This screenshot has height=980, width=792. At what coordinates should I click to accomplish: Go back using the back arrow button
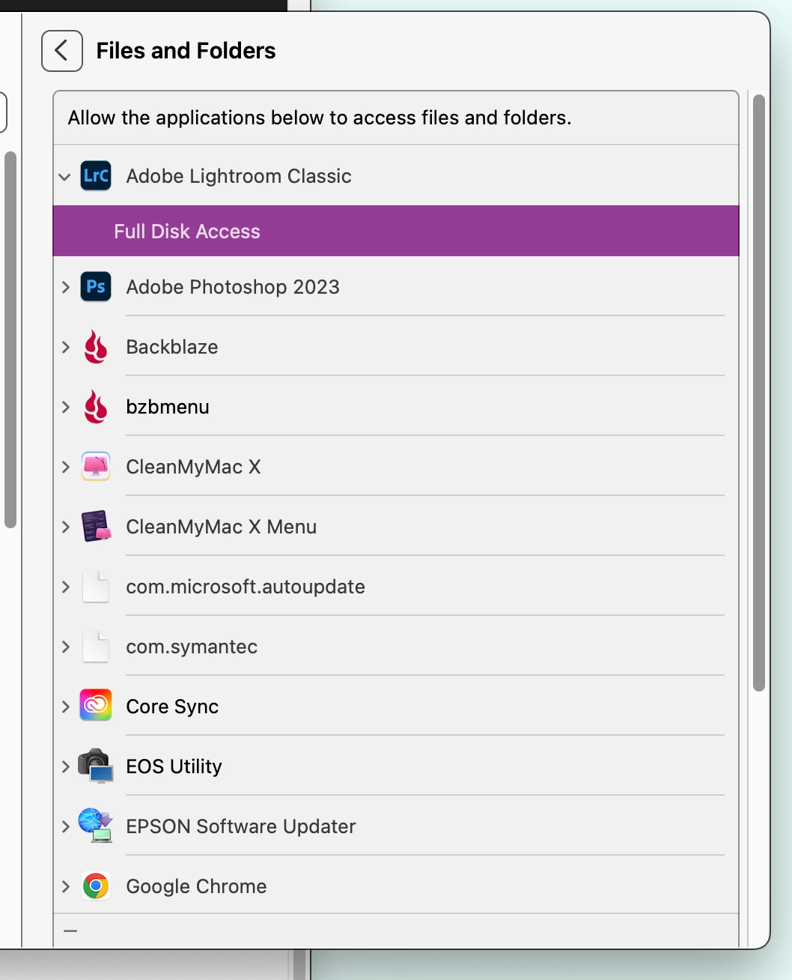(x=62, y=51)
